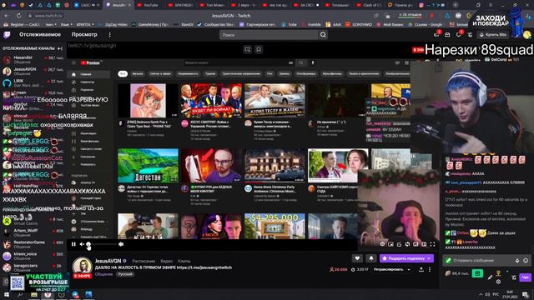Click YouTube Premium logo in stream
Viewport: 534px width, 300px height.
(x=91, y=63)
